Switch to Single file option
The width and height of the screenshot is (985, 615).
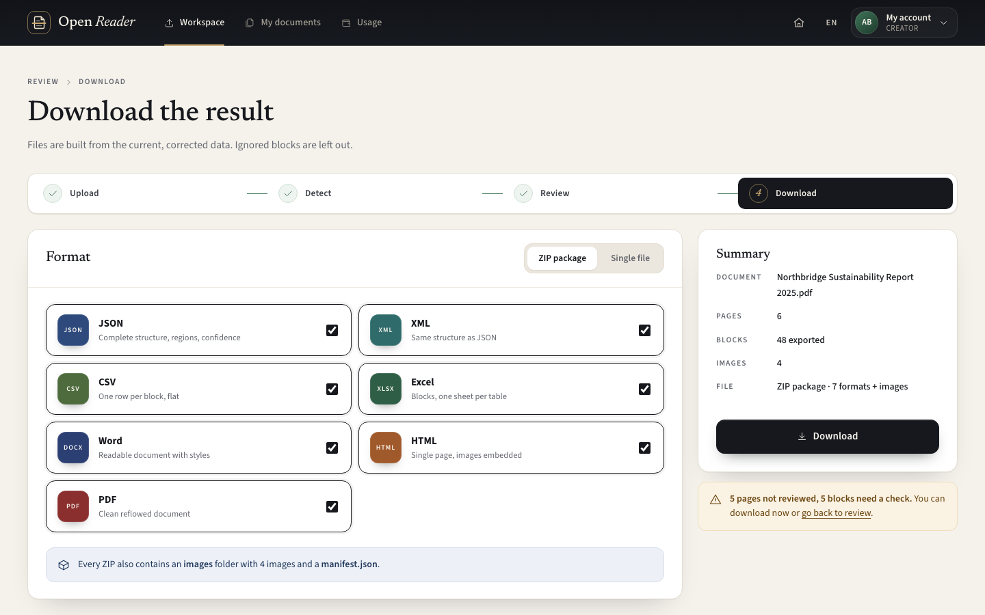click(630, 258)
